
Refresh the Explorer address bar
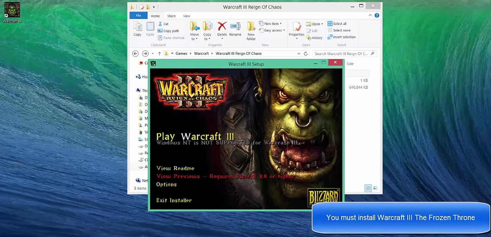point(306,54)
